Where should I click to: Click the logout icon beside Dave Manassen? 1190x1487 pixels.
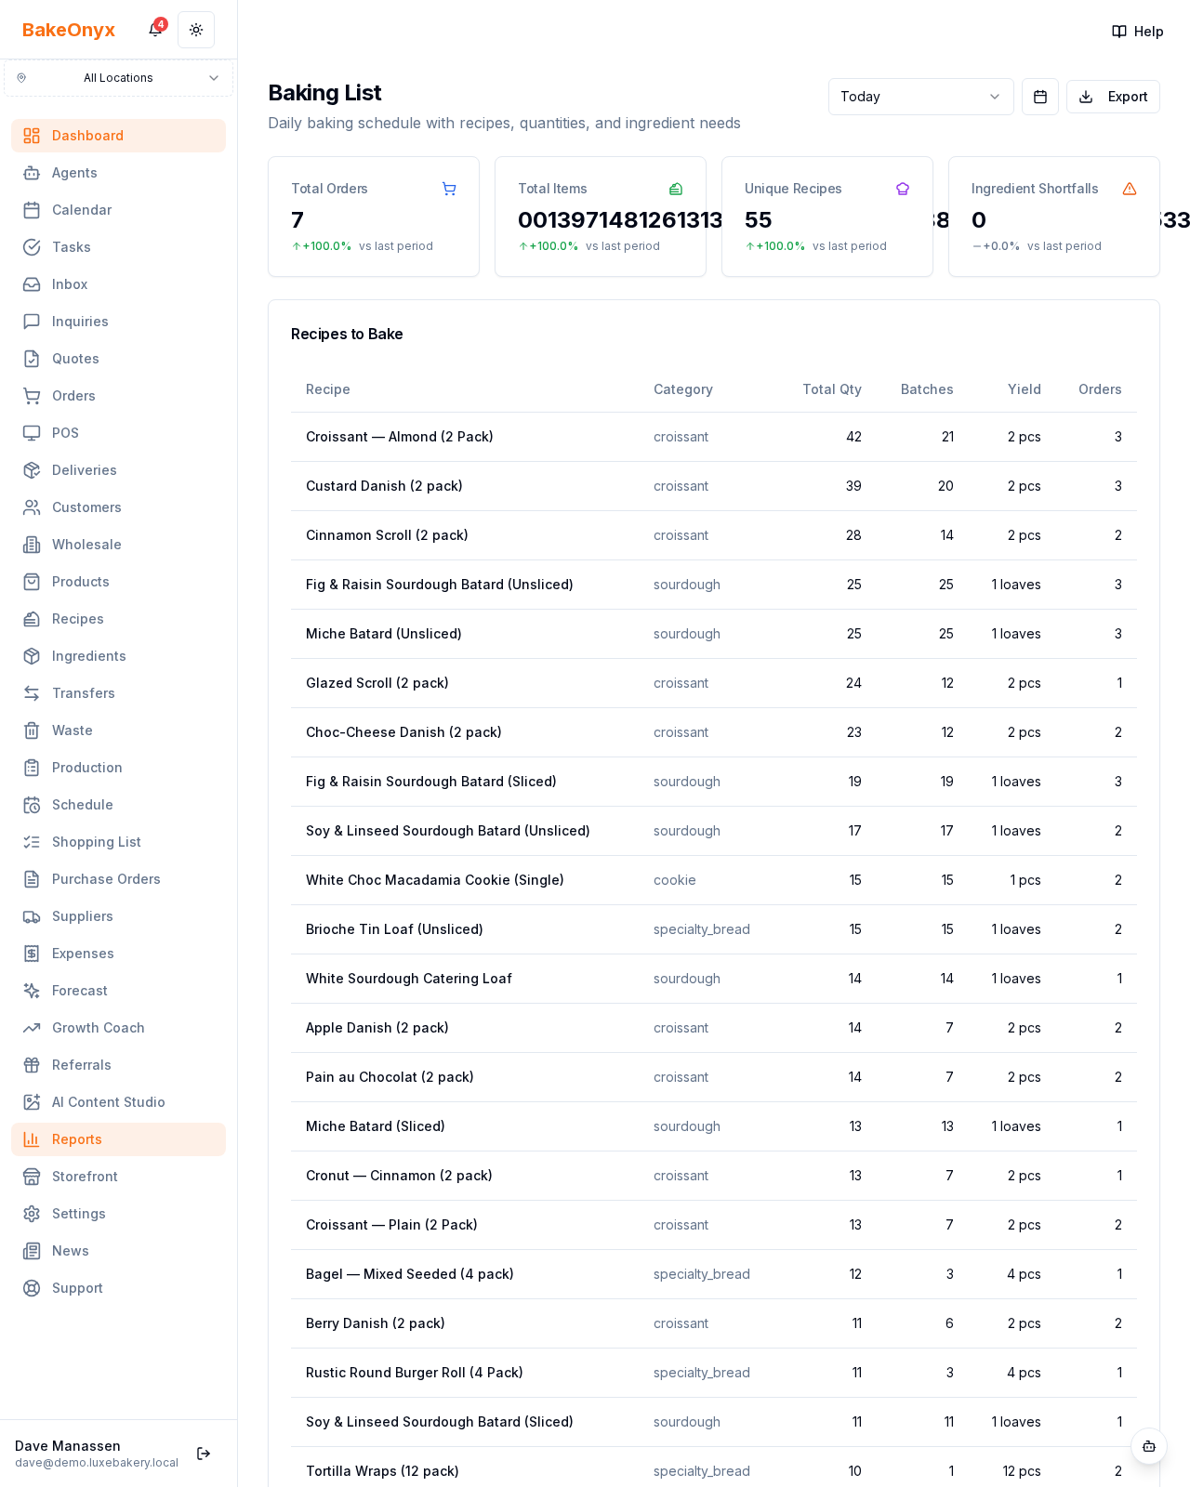tap(204, 1454)
